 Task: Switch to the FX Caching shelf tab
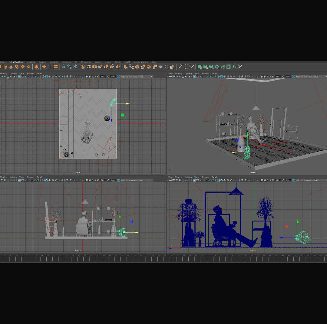click(86, 62)
